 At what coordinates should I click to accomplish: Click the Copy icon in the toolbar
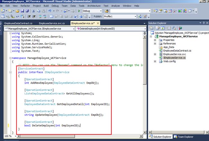(x=39, y=11)
